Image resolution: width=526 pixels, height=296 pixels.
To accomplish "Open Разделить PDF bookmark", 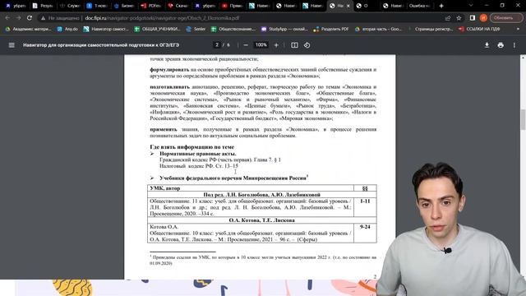I will point(331,30).
